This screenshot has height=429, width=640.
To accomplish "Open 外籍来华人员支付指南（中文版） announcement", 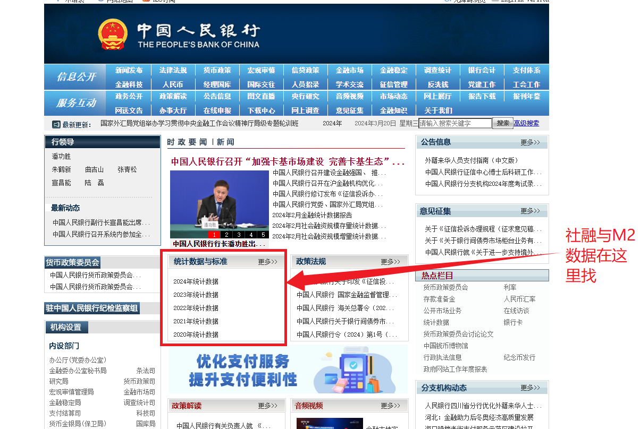I will click(x=471, y=160).
